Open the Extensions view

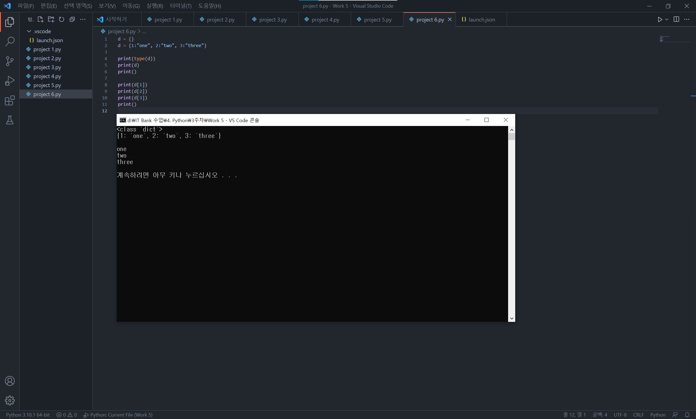[x=10, y=100]
